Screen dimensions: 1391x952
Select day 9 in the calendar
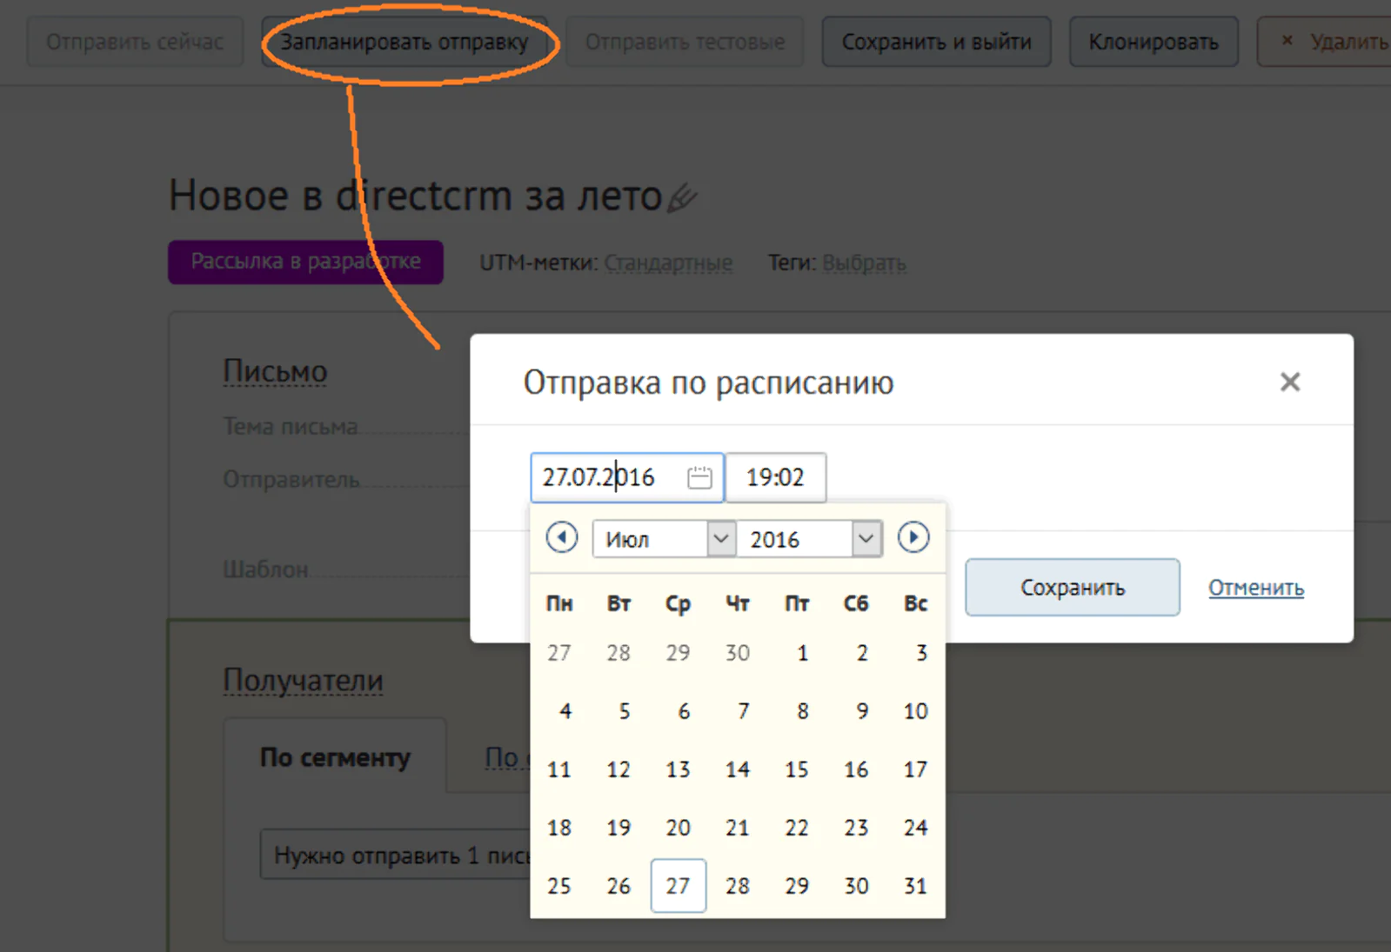point(861,711)
